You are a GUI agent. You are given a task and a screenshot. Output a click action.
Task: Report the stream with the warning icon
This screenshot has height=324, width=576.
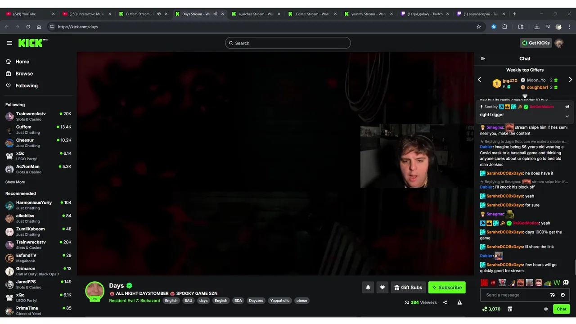coord(459,302)
